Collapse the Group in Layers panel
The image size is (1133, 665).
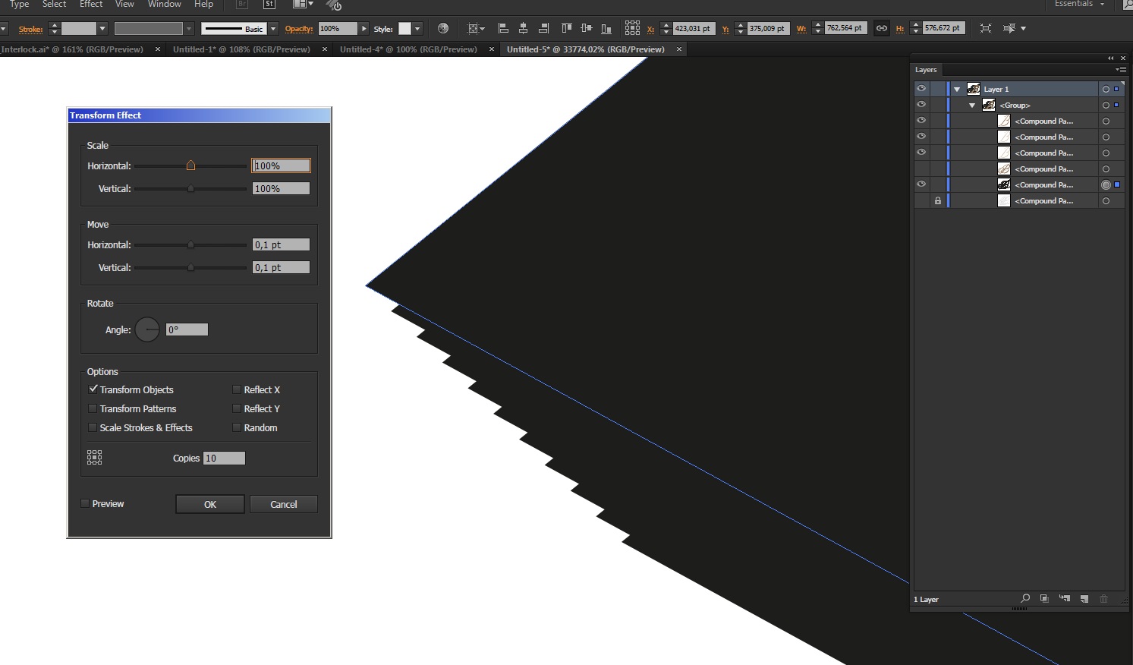coord(971,106)
